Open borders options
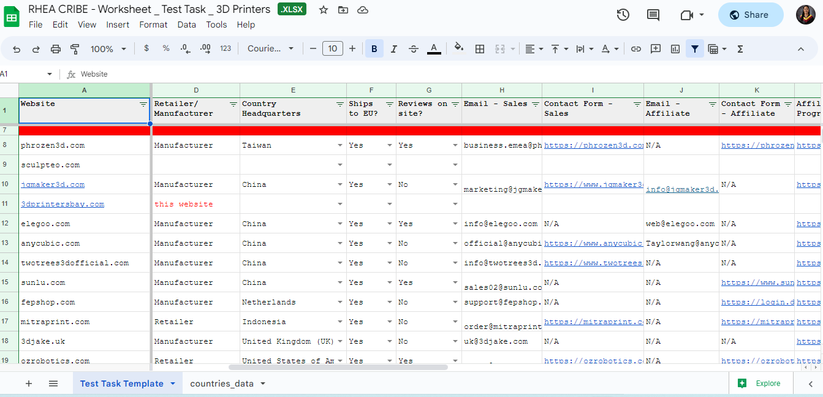 coord(480,49)
